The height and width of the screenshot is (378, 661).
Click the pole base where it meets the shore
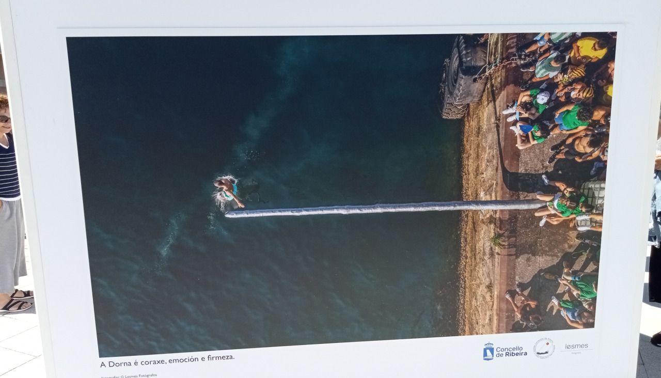click(537, 204)
